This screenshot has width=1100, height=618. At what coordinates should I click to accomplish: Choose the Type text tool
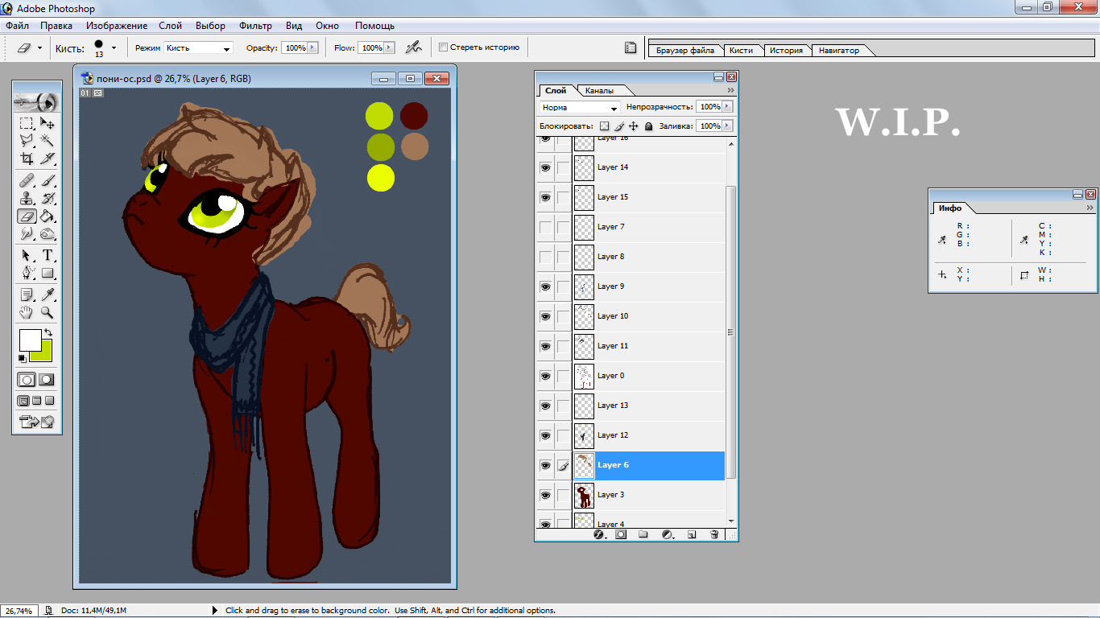(x=48, y=255)
